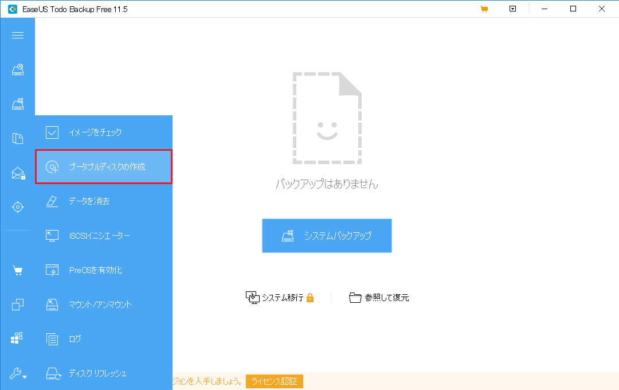Select the Clone icon in the sidebar
619x390 pixels.
point(17,304)
